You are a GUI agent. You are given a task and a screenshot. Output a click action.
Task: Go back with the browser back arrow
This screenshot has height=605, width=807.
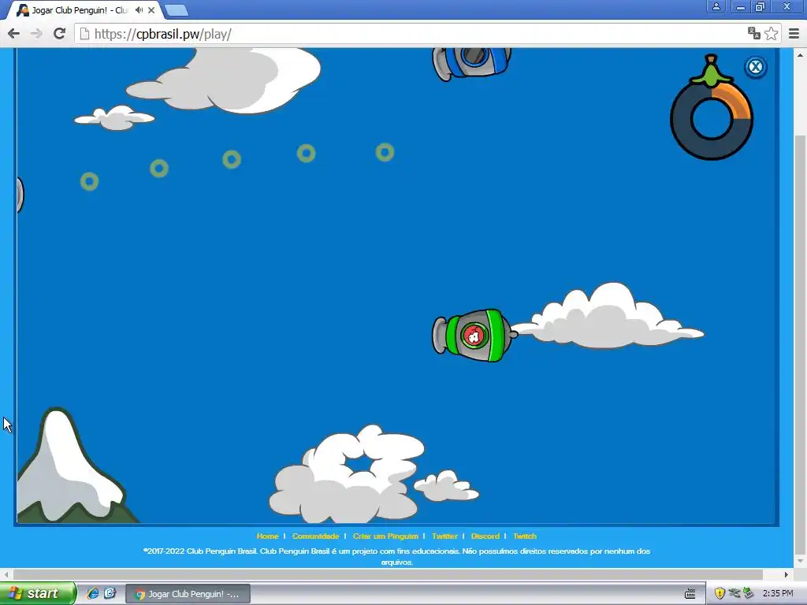click(x=14, y=34)
